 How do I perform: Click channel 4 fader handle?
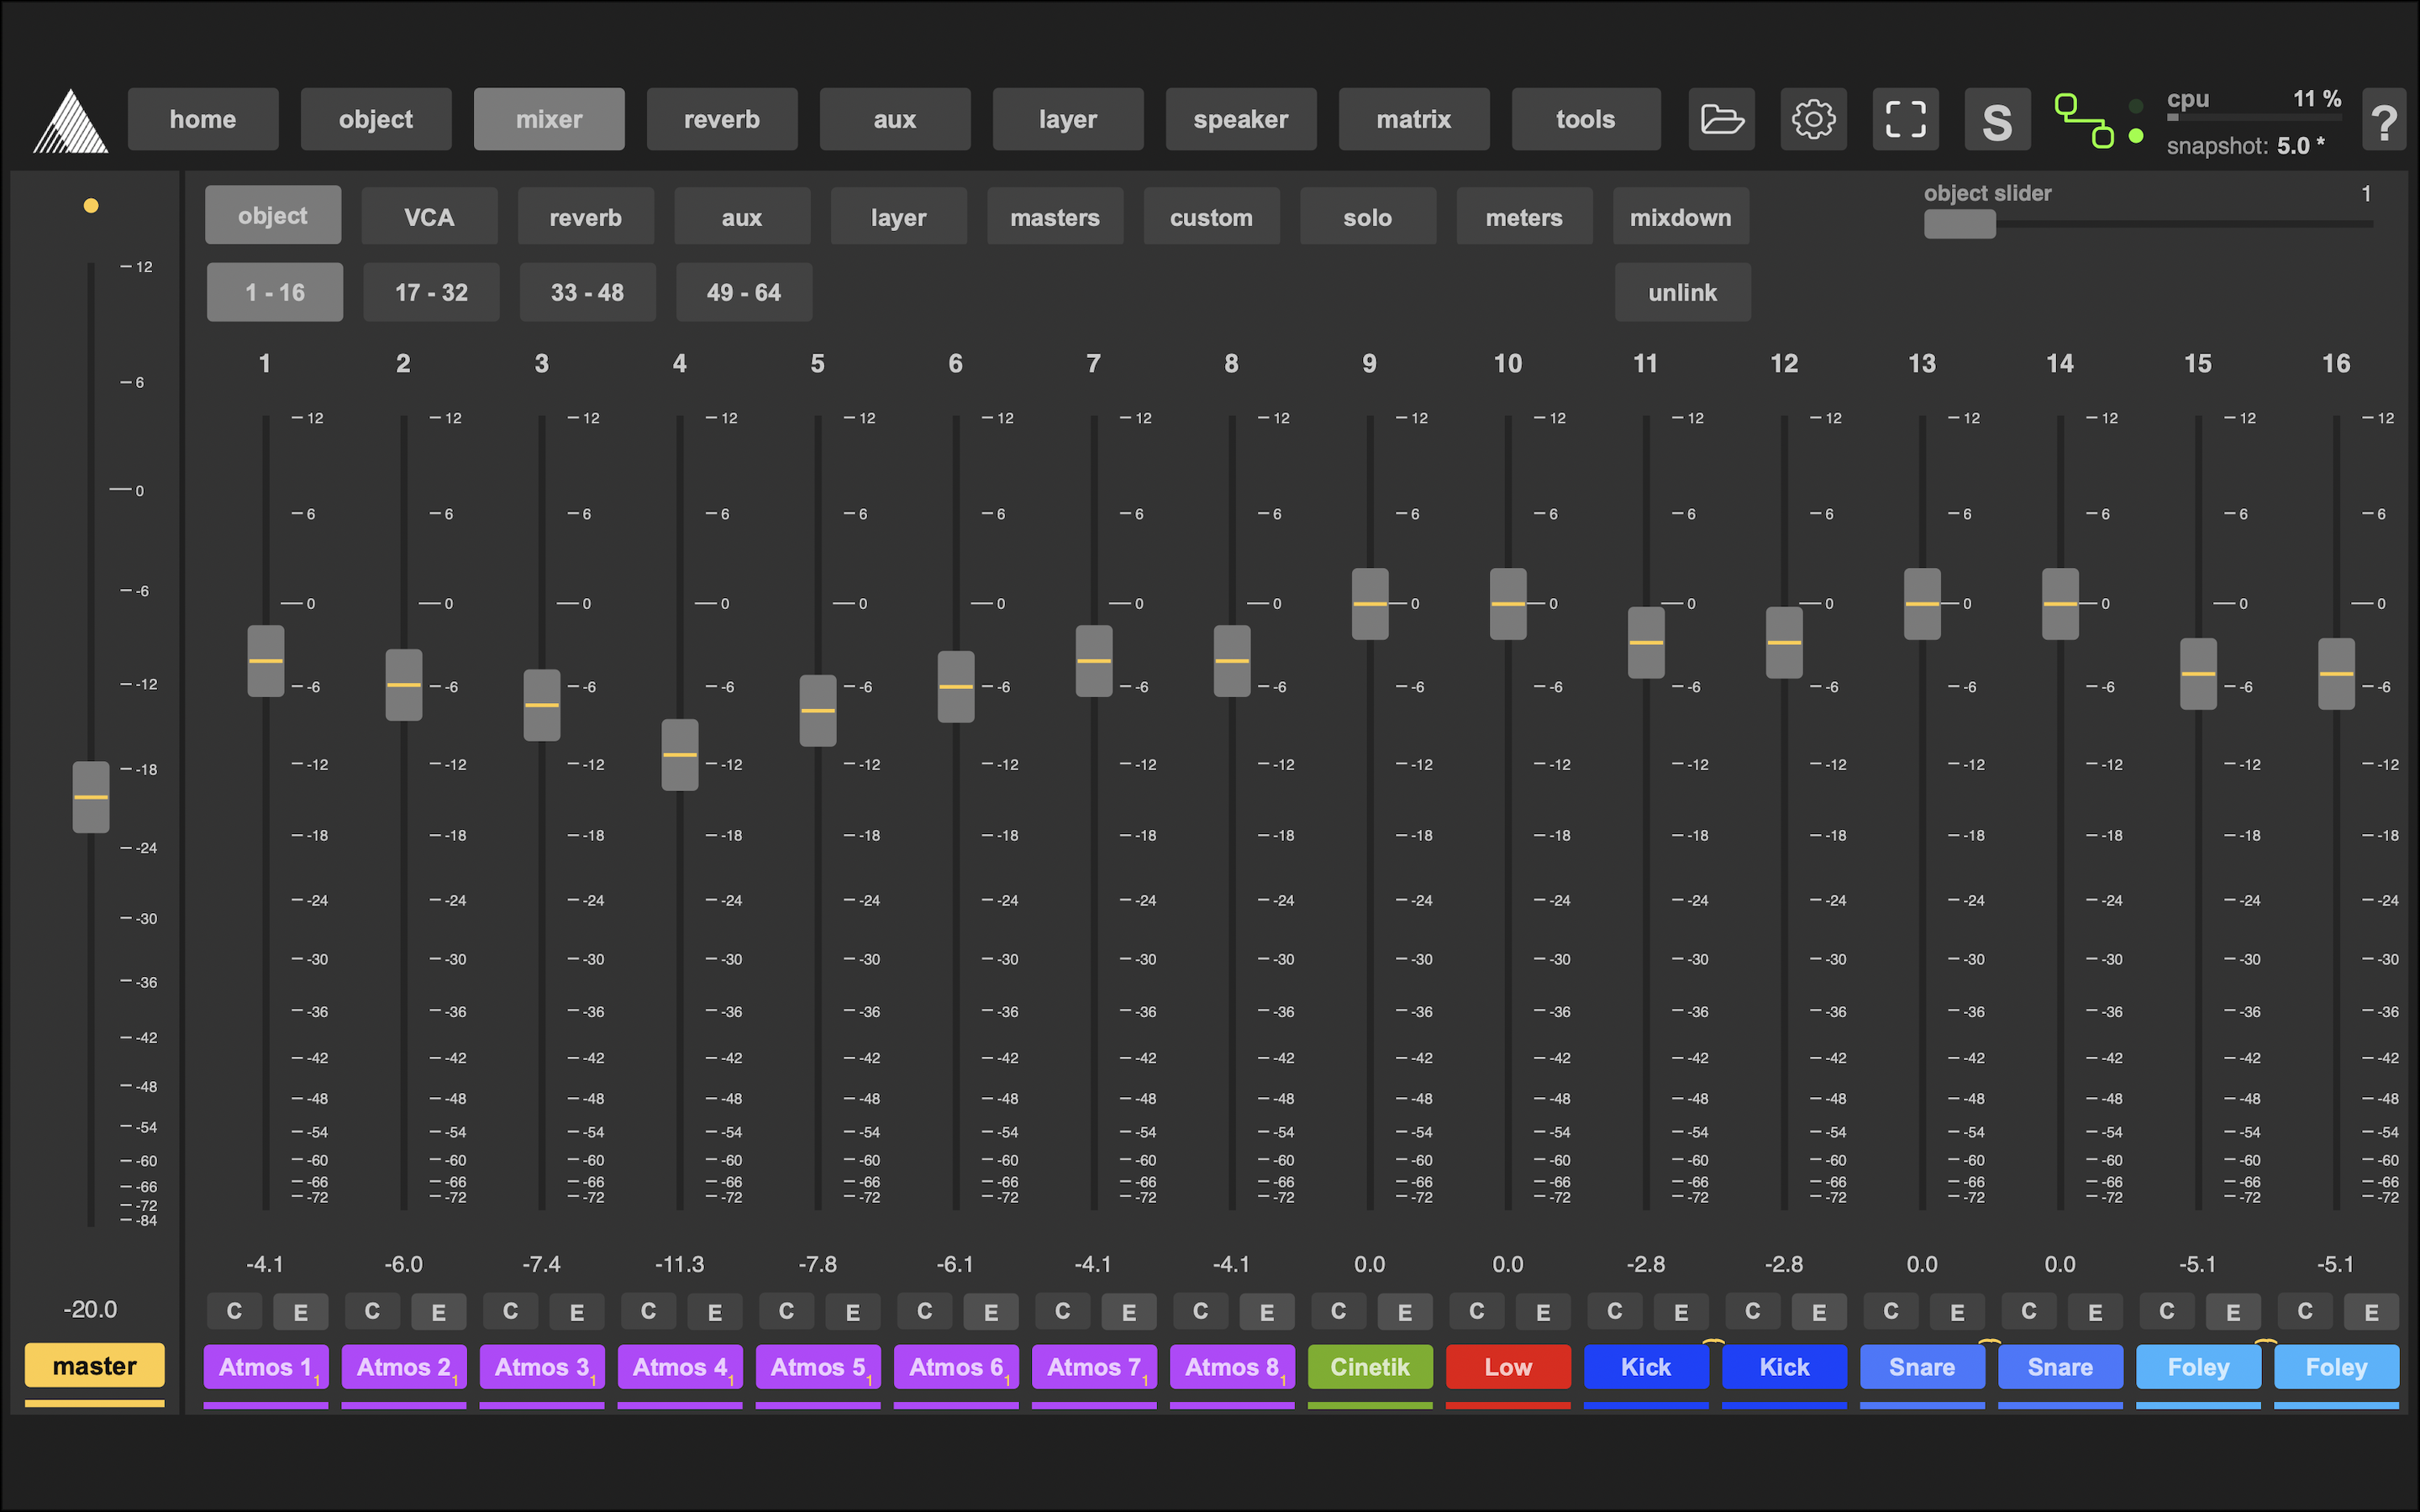[x=680, y=755]
